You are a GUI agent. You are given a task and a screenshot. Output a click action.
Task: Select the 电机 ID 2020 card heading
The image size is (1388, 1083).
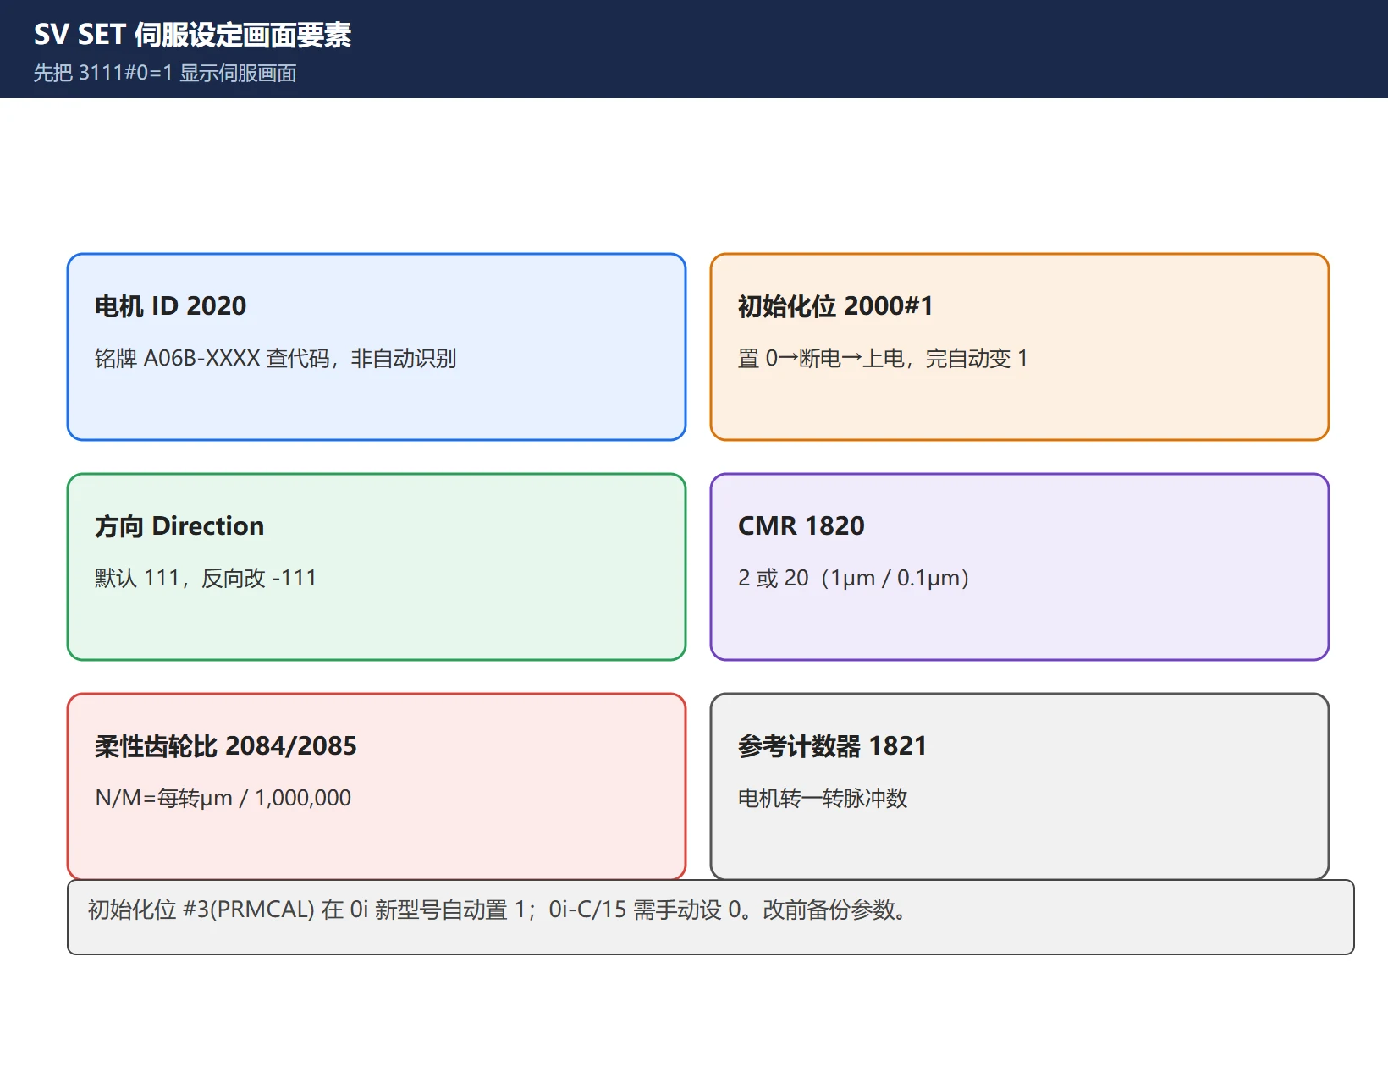170,305
